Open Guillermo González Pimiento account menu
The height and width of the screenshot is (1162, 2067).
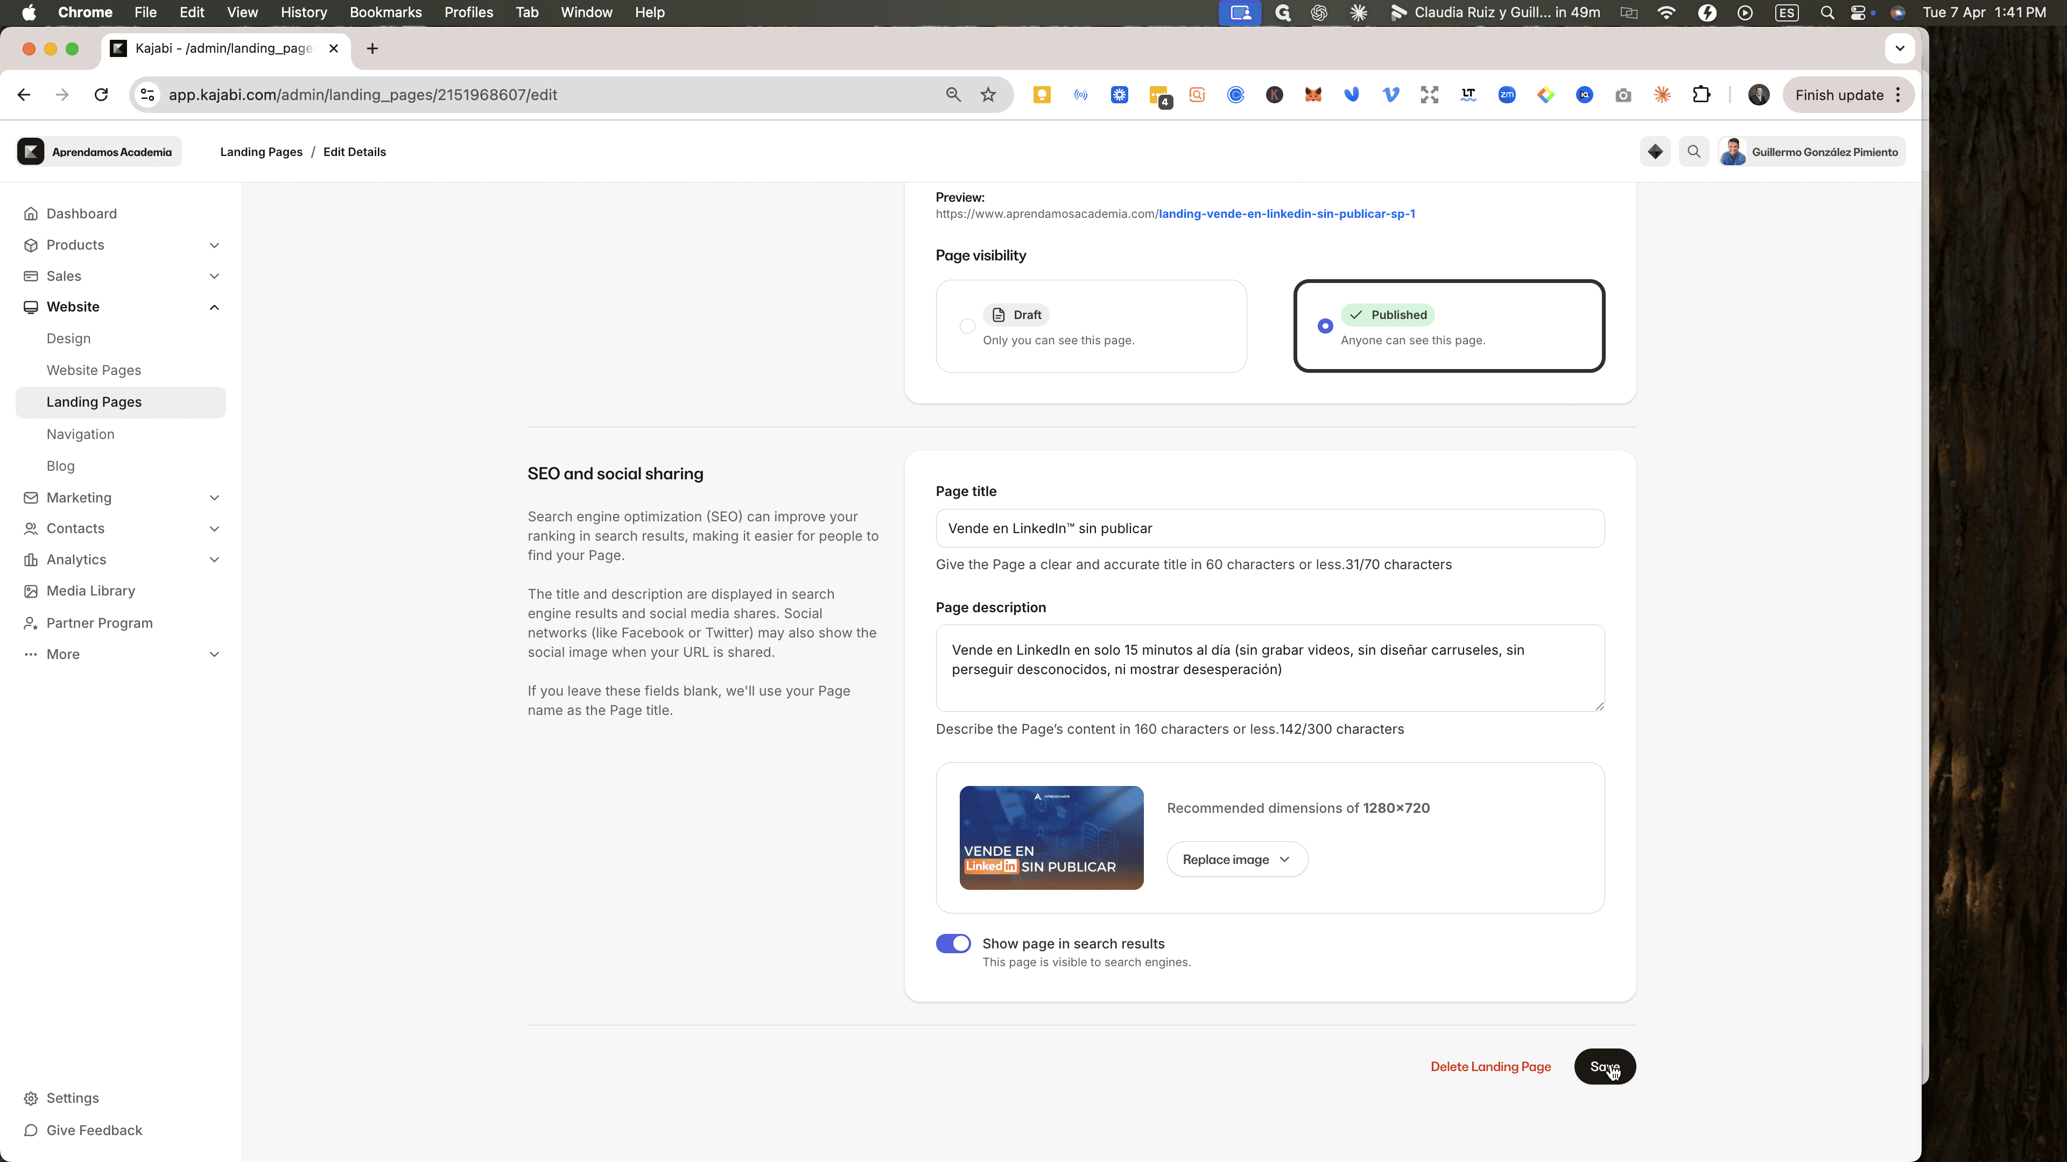1812,152
